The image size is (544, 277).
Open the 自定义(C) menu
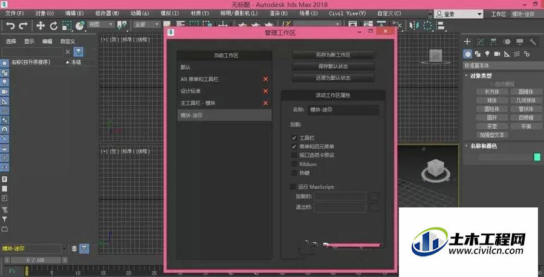coord(389,13)
